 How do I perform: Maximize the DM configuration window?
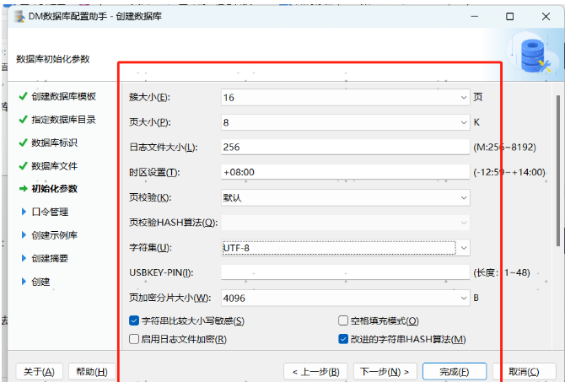click(x=509, y=16)
